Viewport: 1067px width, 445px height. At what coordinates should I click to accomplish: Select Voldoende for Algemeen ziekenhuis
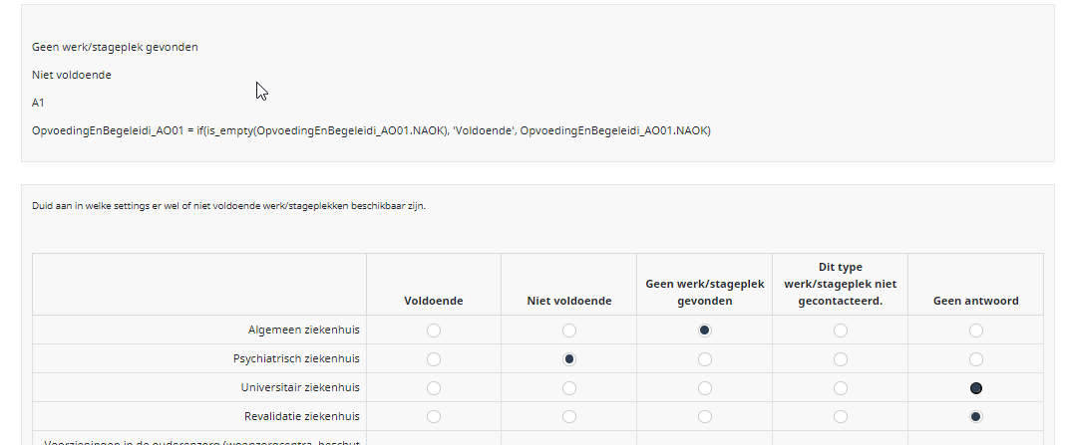tap(433, 330)
